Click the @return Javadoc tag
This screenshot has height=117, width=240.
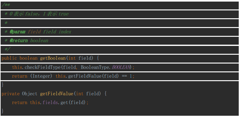pos(19,41)
